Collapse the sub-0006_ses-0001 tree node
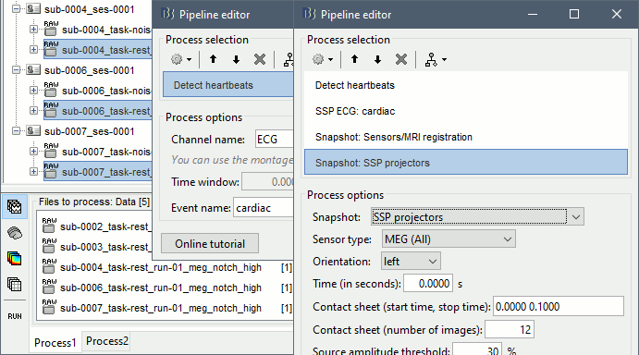639x355 pixels. pos(16,70)
